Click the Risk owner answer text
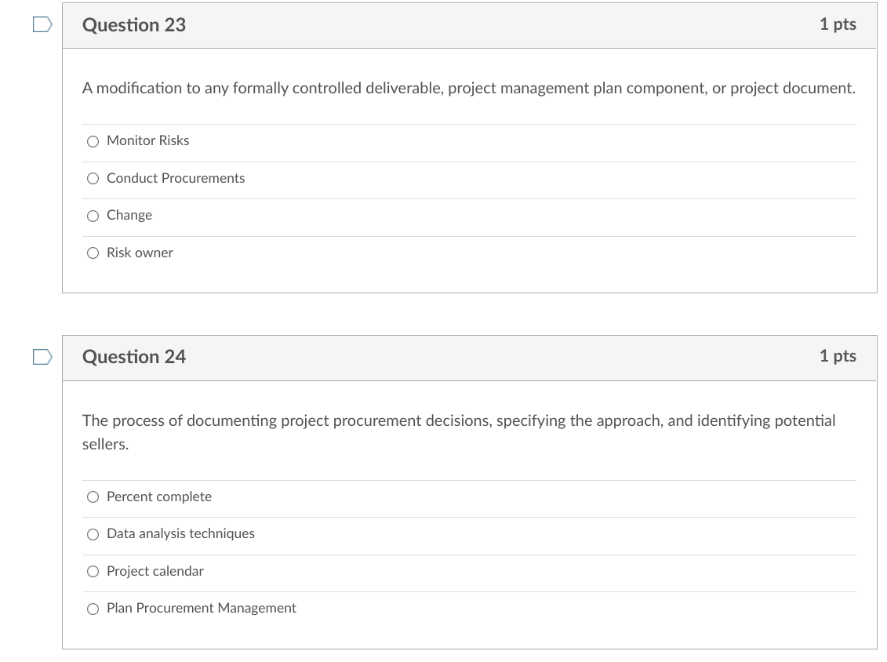Image resolution: width=887 pixels, height=662 pixels. point(140,253)
